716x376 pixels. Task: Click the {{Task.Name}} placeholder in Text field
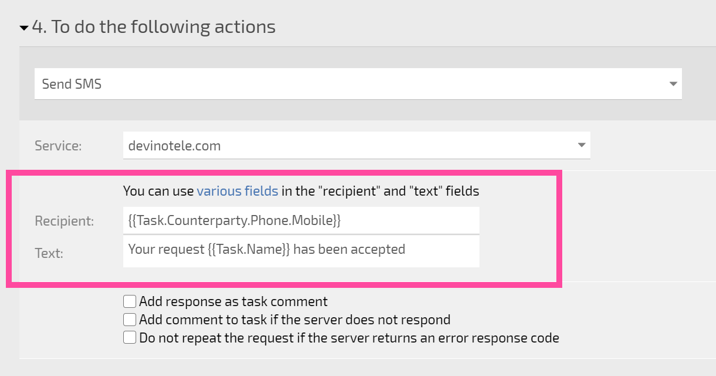249,249
